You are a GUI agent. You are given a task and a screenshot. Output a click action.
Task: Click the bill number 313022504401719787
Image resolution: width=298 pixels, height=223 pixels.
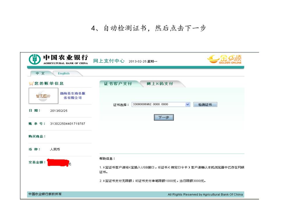(x=68, y=124)
